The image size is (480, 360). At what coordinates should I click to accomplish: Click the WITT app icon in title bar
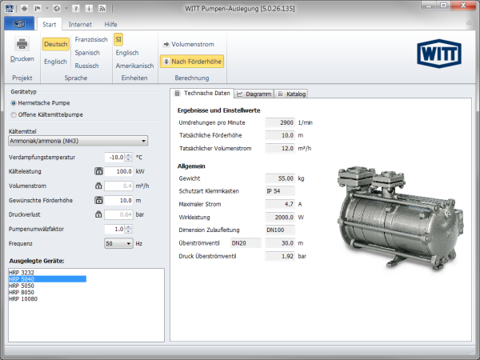[9, 8]
